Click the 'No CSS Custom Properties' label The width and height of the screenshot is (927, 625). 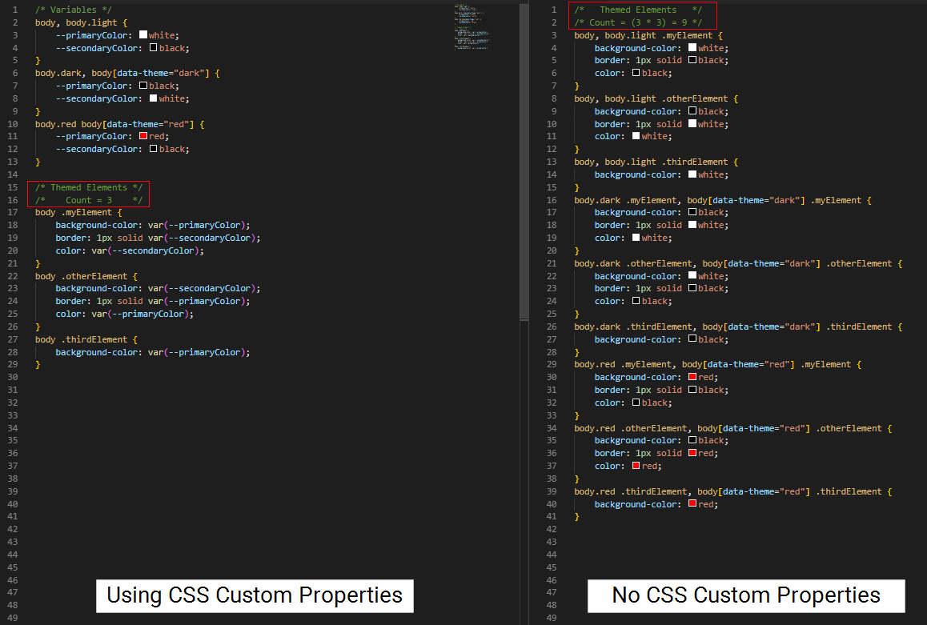click(x=745, y=595)
